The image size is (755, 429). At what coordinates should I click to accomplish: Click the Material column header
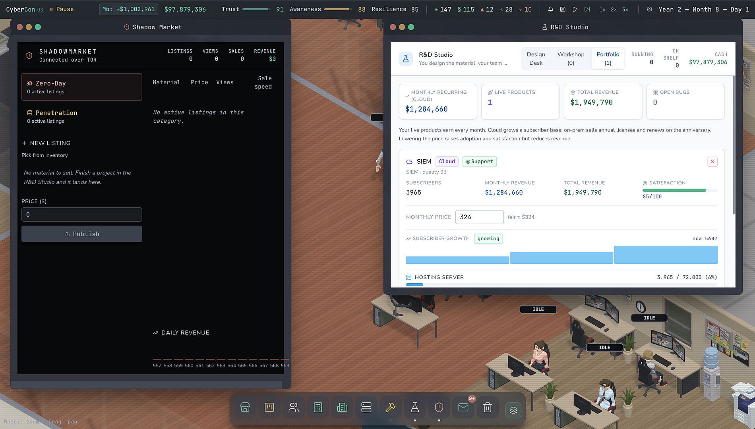(x=166, y=82)
